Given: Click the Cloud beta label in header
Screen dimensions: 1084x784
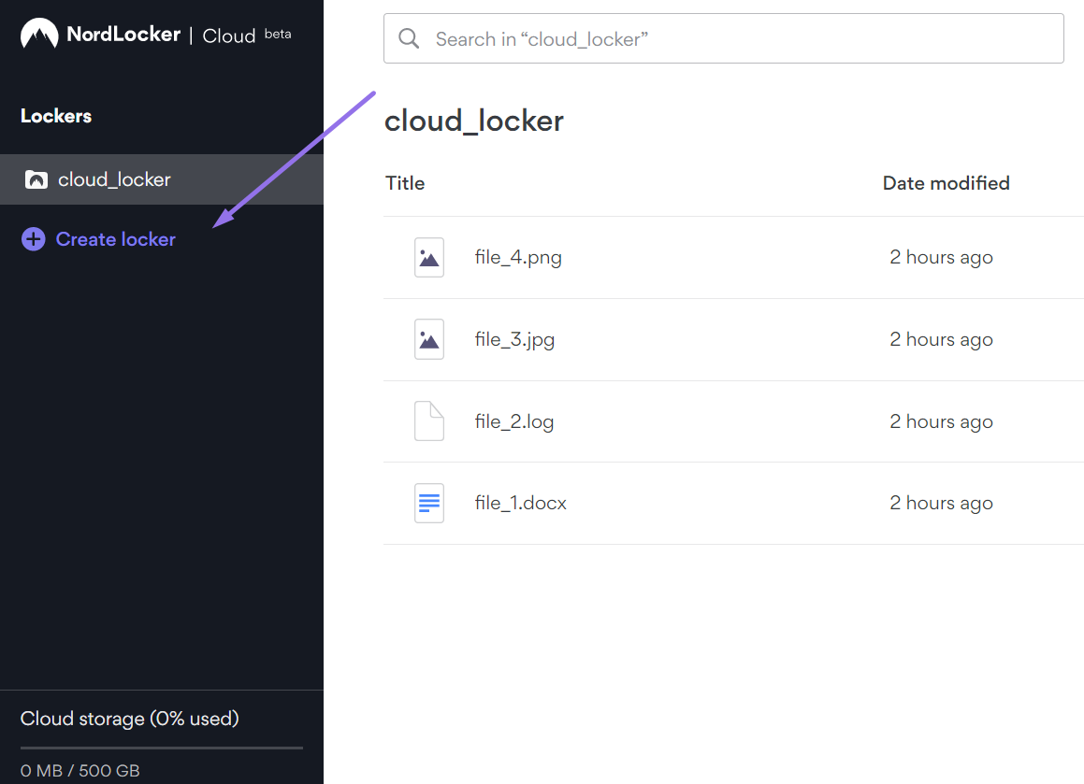Looking at the screenshot, I should coord(246,36).
